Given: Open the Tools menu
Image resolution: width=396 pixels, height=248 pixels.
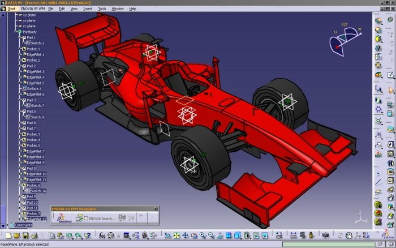Looking at the screenshot, I should click(102, 9).
